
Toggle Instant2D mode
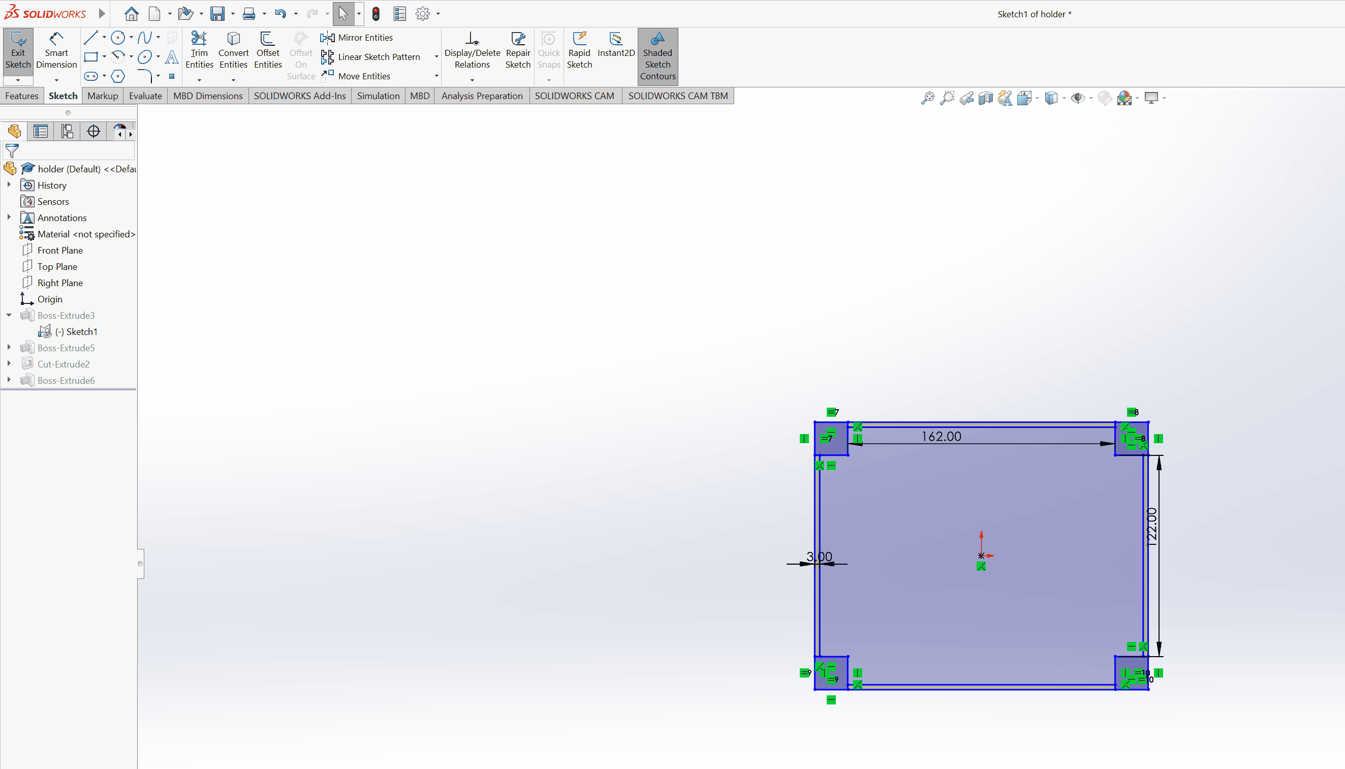tap(615, 45)
